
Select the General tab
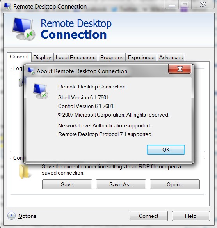pyautogui.click(x=19, y=57)
